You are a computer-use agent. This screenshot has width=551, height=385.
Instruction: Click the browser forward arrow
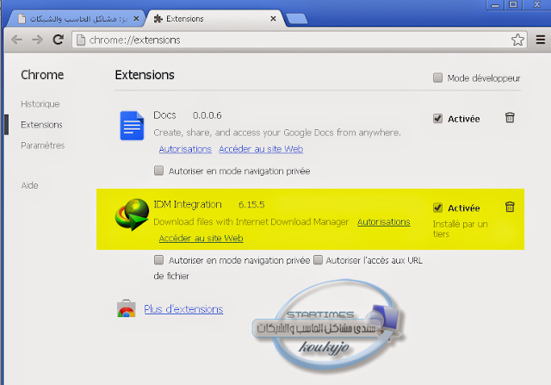click(37, 40)
